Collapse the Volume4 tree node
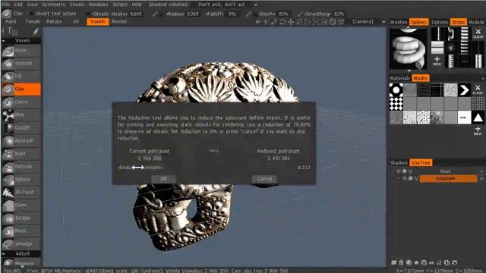Viewport: 486px width, 273px height. click(x=399, y=179)
